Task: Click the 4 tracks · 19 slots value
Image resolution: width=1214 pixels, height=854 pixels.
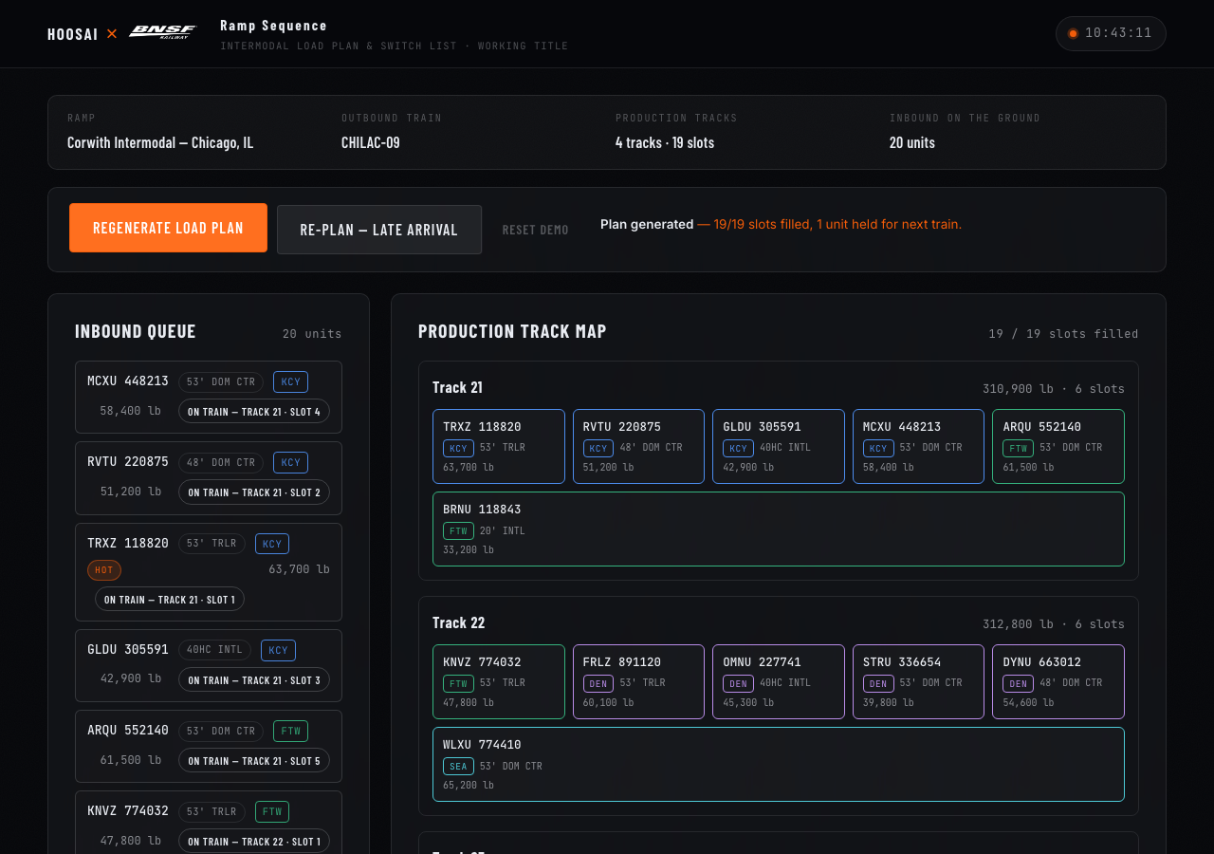Action: [665, 143]
